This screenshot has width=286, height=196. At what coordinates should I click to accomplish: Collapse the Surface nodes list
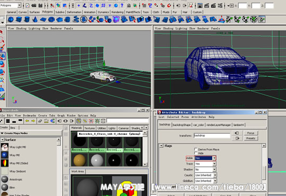tap(2, 140)
